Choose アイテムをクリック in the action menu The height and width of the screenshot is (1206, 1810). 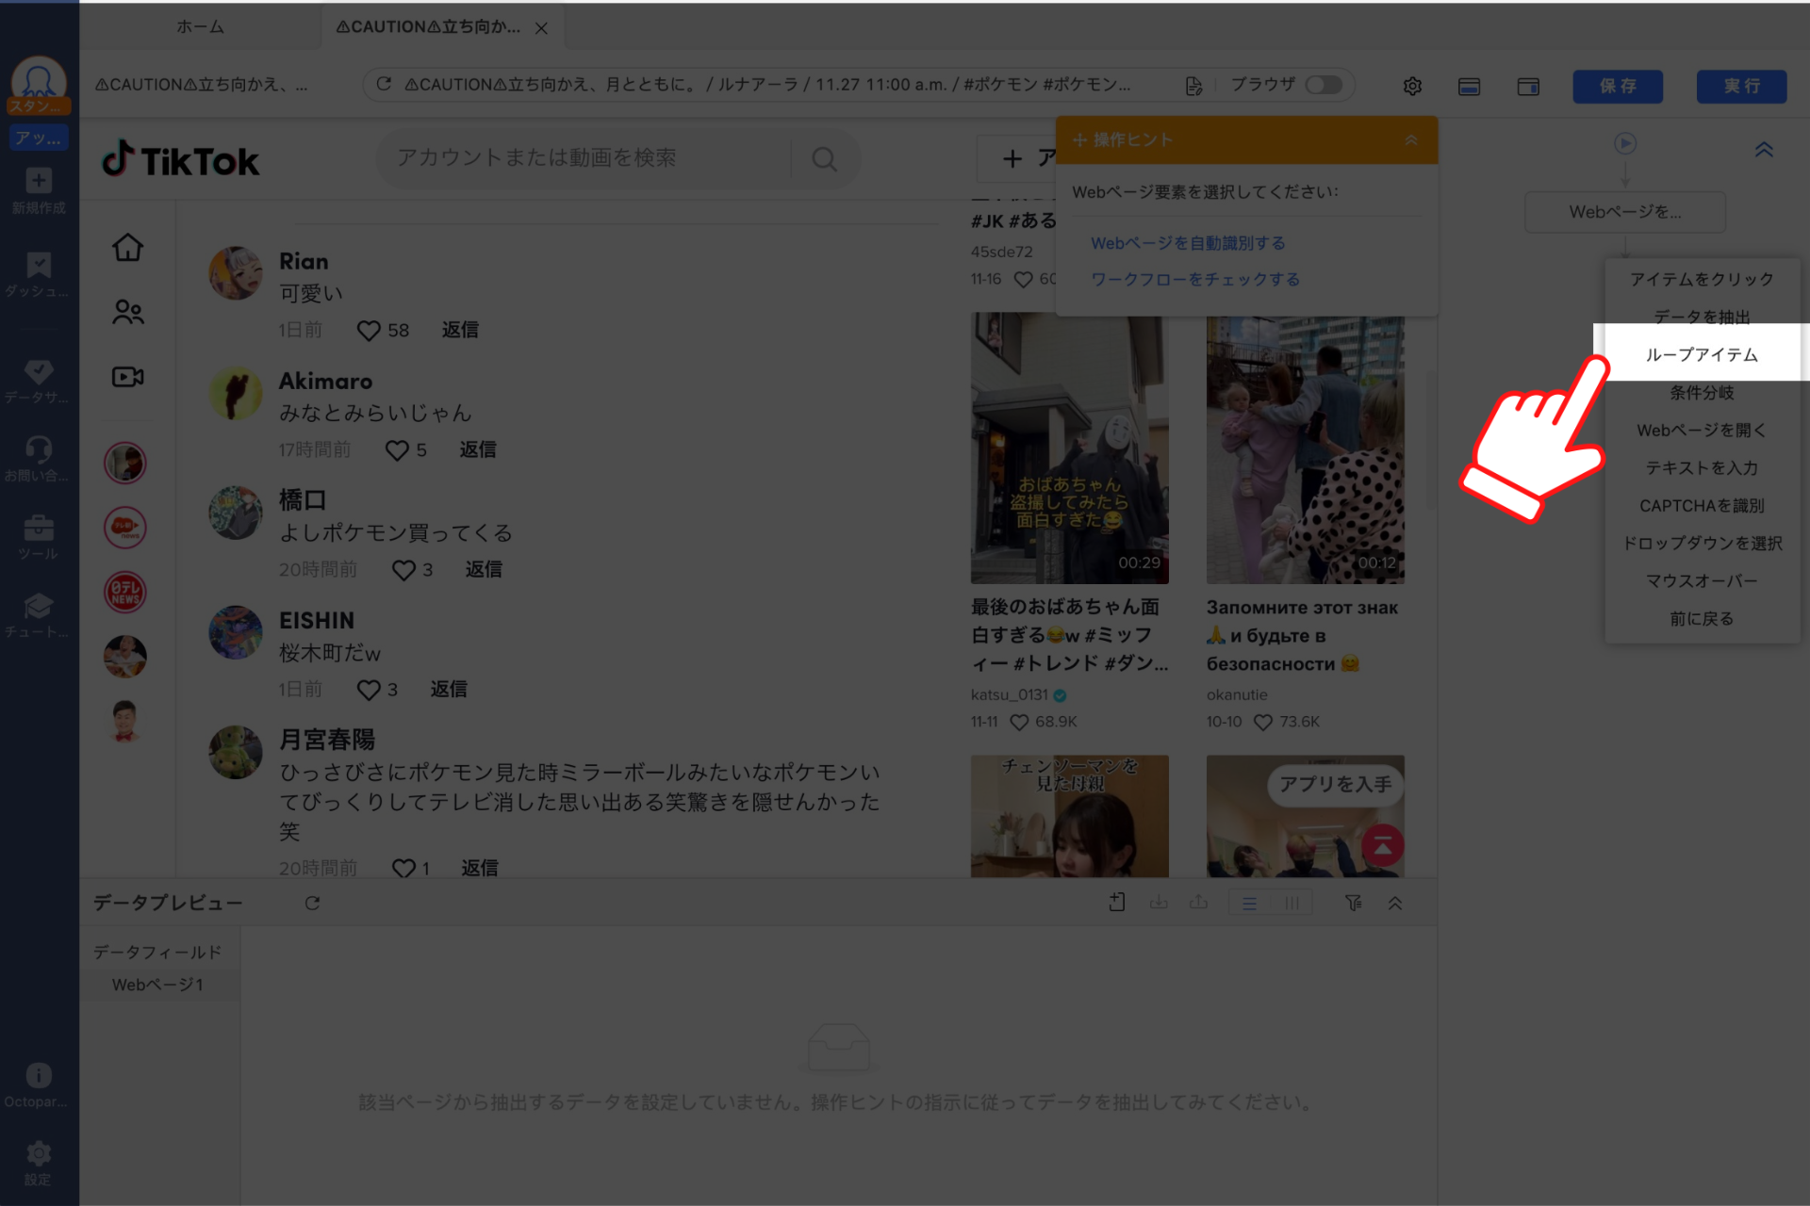pos(1702,279)
